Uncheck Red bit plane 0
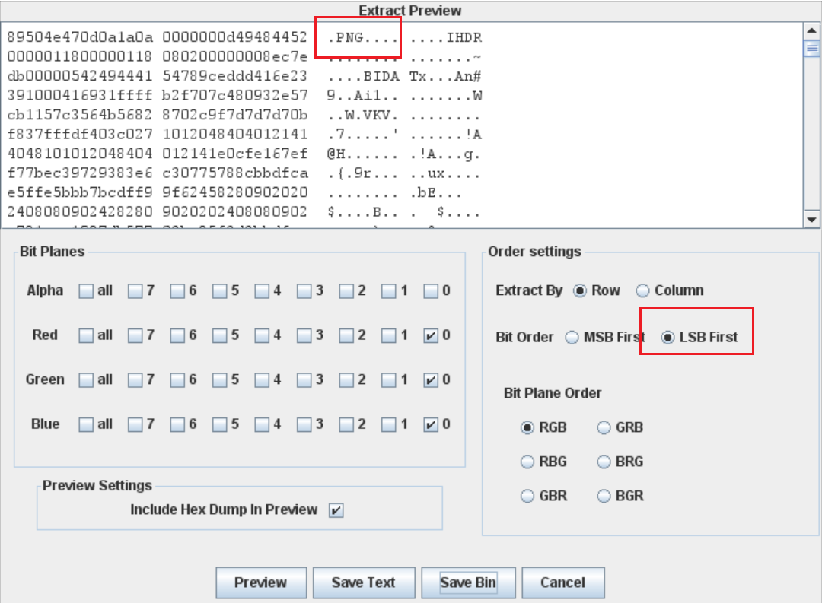Image resolution: width=822 pixels, height=603 pixels. [430, 335]
